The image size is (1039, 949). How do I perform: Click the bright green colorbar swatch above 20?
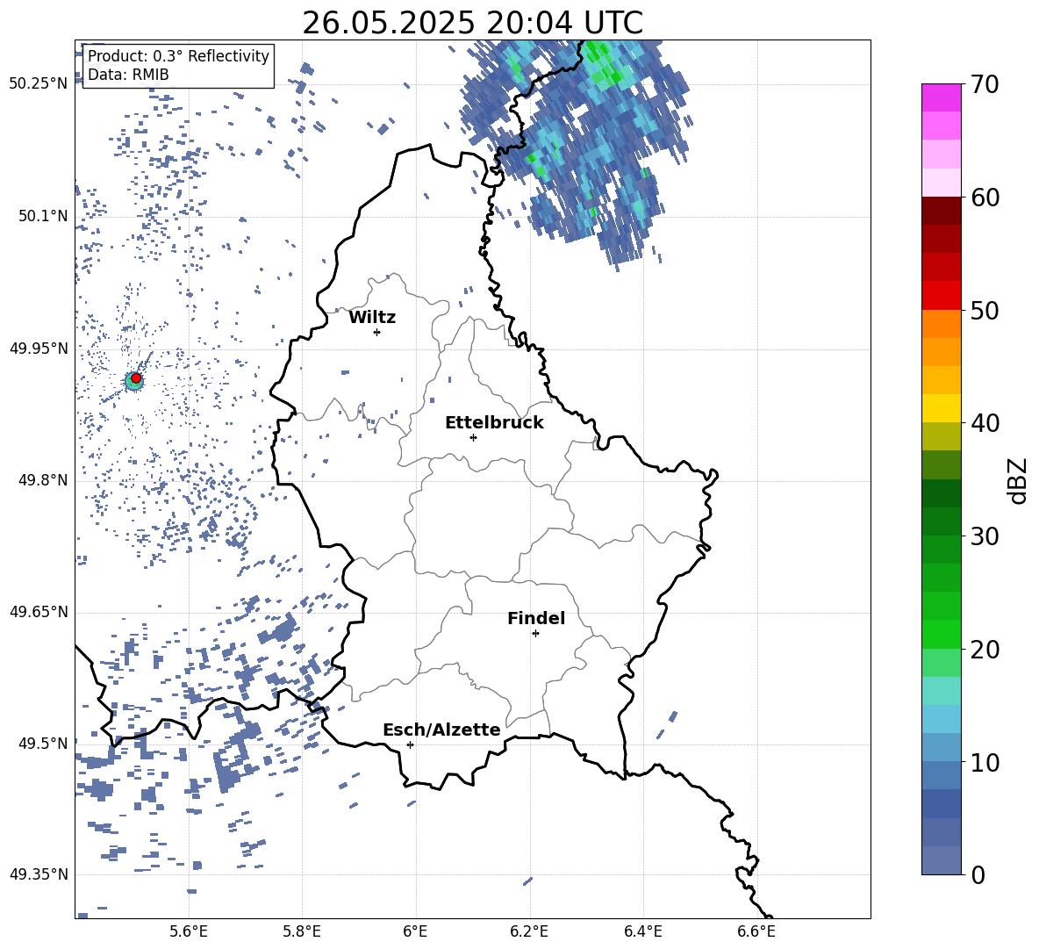point(942,634)
